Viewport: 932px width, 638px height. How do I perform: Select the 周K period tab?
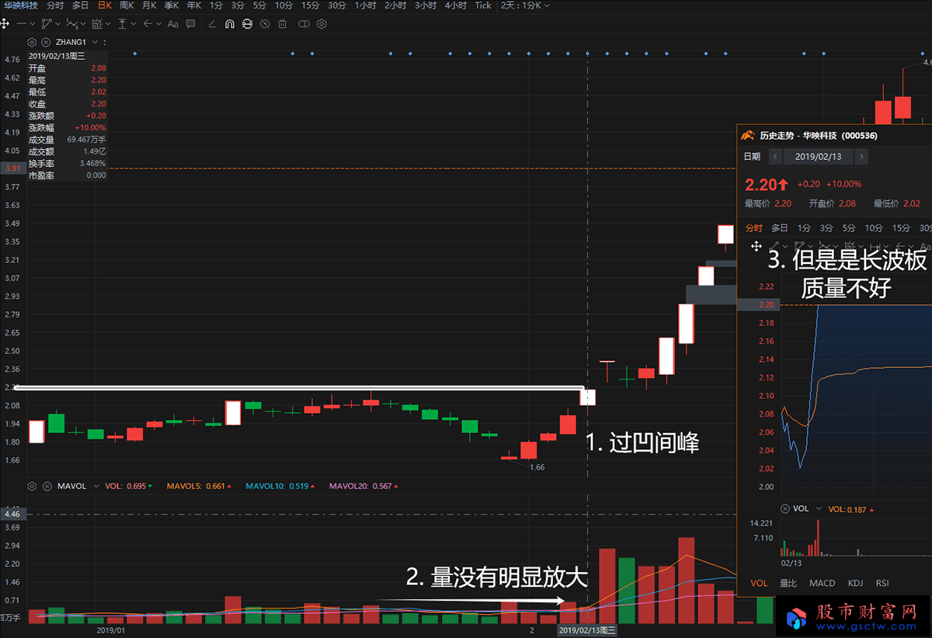(x=127, y=5)
